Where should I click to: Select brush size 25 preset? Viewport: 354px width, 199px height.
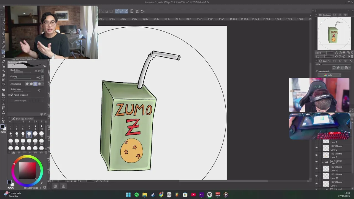click(35, 134)
